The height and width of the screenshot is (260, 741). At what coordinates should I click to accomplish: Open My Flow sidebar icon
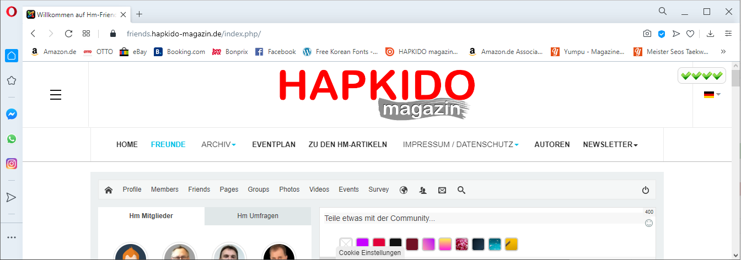pos(11,197)
